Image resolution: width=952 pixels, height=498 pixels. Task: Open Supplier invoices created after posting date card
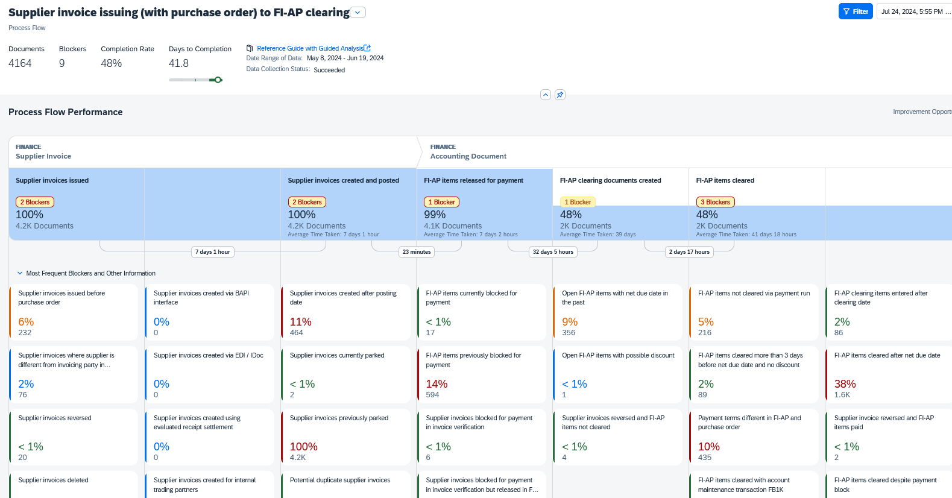[x=345, y=312]
